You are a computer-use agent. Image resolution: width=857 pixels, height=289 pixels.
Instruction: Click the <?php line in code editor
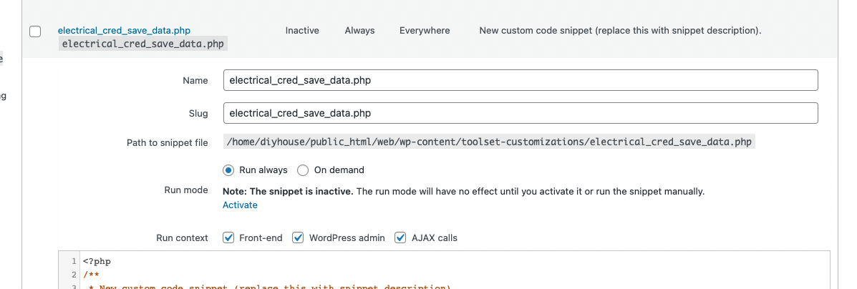point(97,262)
